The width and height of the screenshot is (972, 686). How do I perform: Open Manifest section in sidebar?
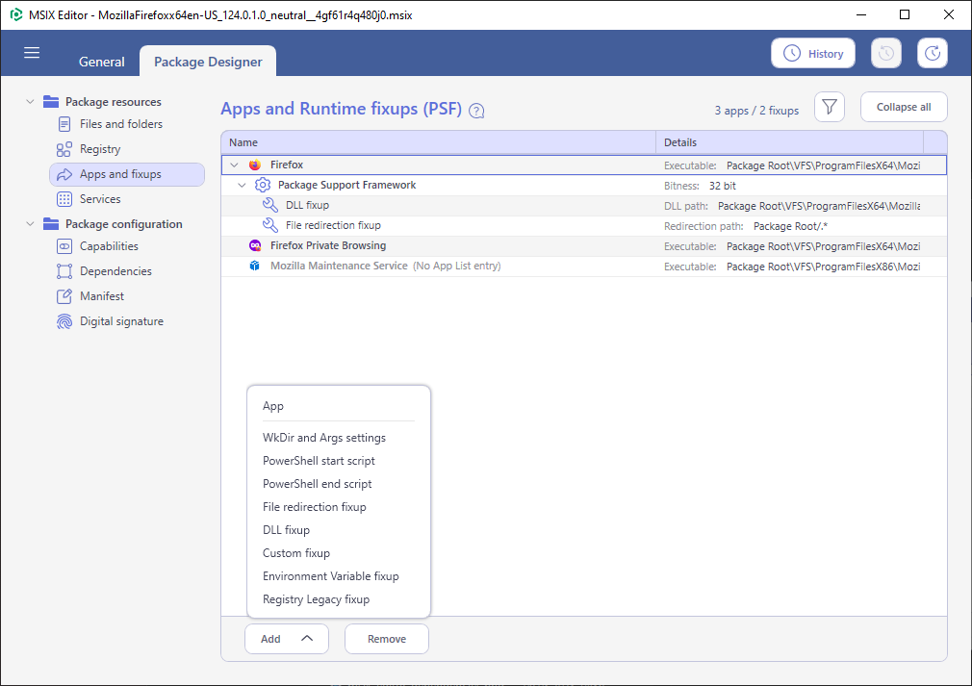(102, 296)
